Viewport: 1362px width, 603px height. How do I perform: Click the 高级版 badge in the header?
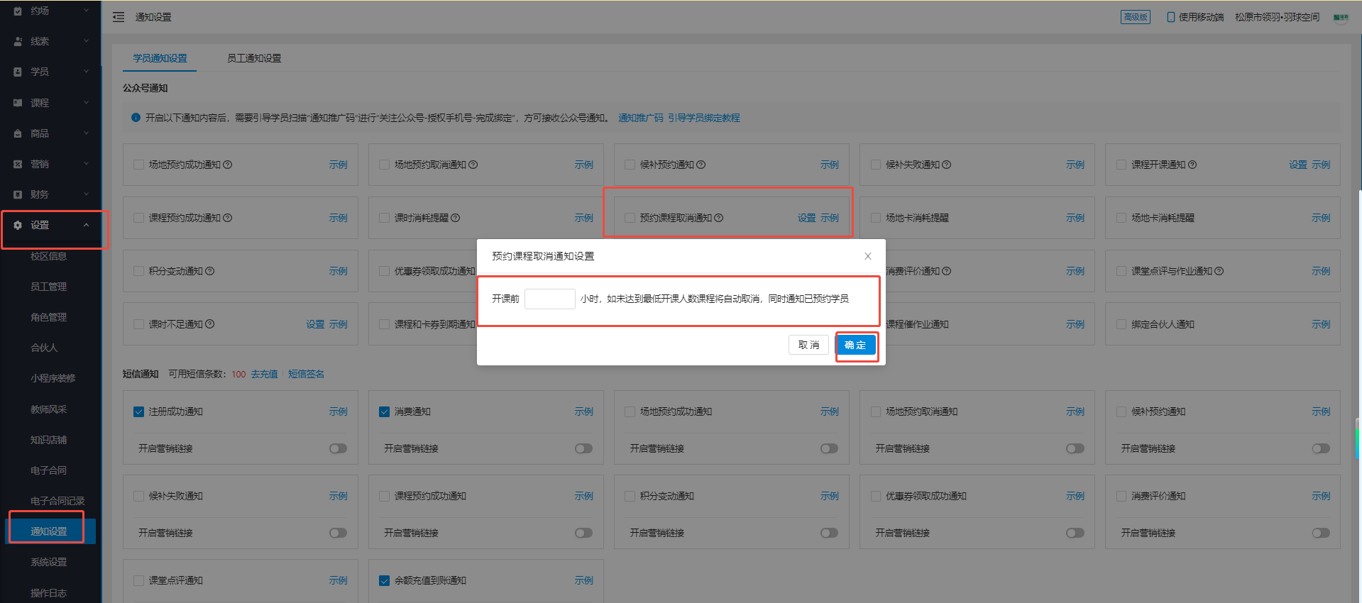click(1136, 17)
